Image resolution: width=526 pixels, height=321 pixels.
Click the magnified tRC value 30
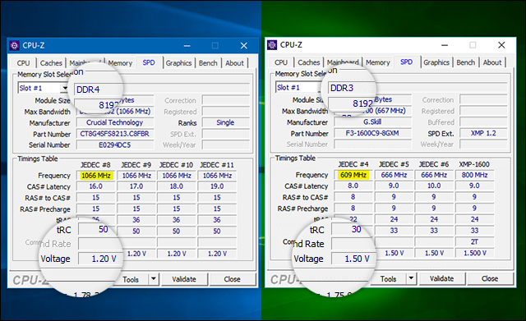point(356,229)
